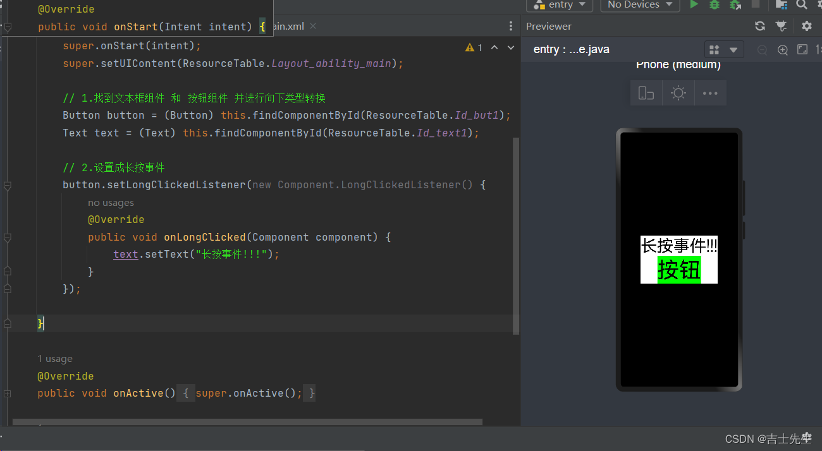Expand folded '{' in onActive body
Image resolution: width=822 pixels, height=451 pixels.
[x=186, y=393]
